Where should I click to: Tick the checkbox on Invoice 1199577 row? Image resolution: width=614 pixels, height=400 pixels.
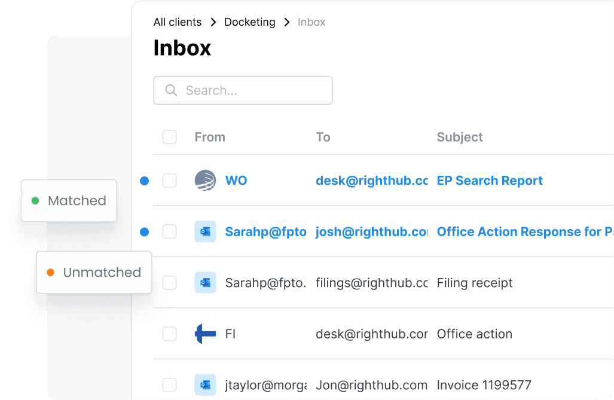coord(170,385)
